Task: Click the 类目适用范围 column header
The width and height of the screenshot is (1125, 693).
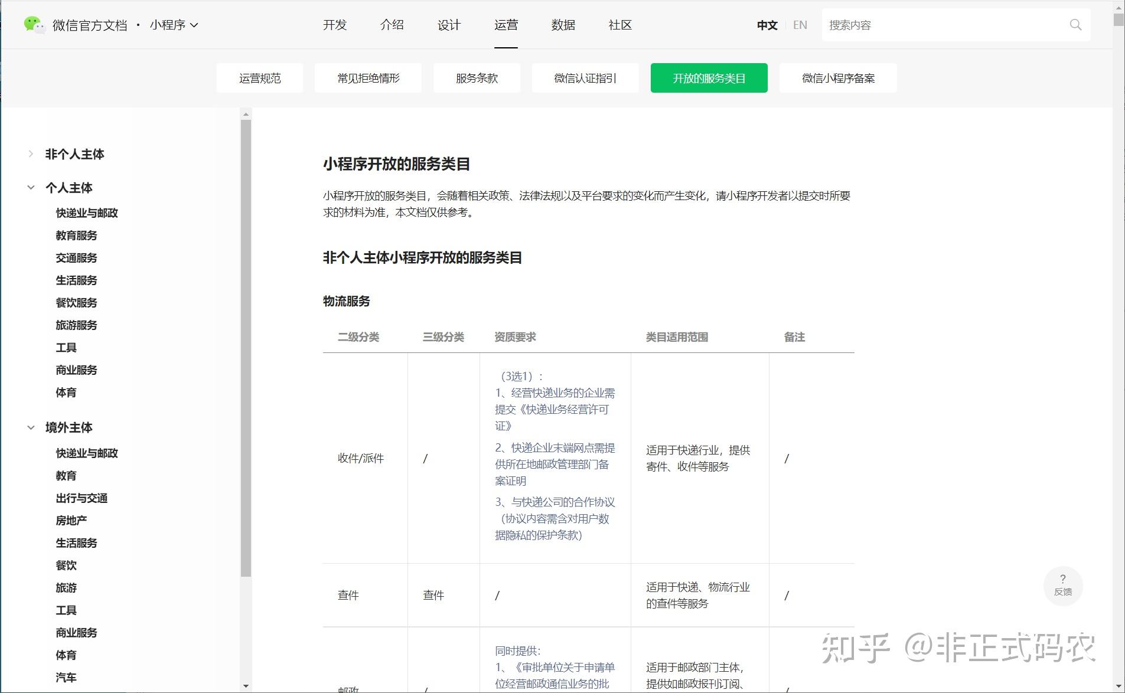Action: coord(677,337)
